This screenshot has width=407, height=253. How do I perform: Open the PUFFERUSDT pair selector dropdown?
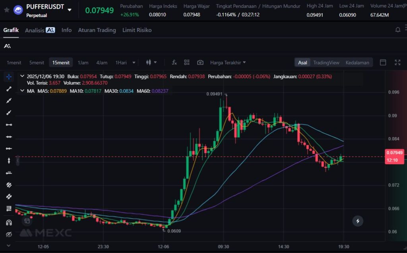[x=70, y=10]
